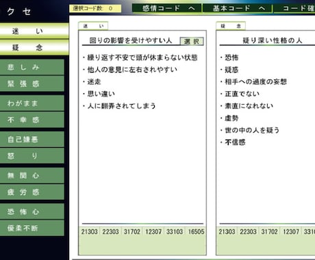Select 悲しみ in the left sidebar

[32, 67]
